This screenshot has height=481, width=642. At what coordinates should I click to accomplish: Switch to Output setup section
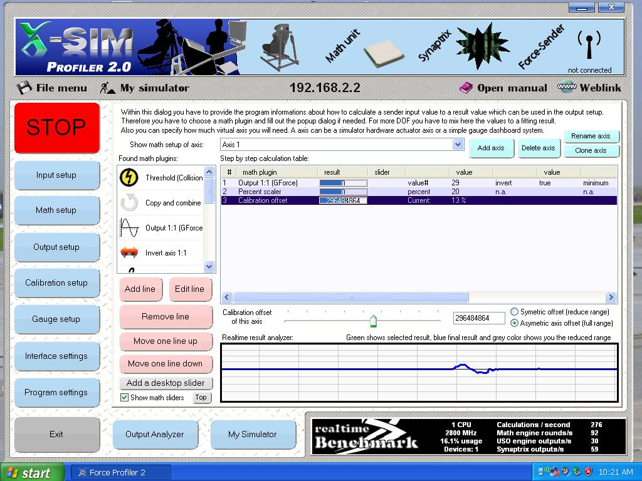[56, 247]
